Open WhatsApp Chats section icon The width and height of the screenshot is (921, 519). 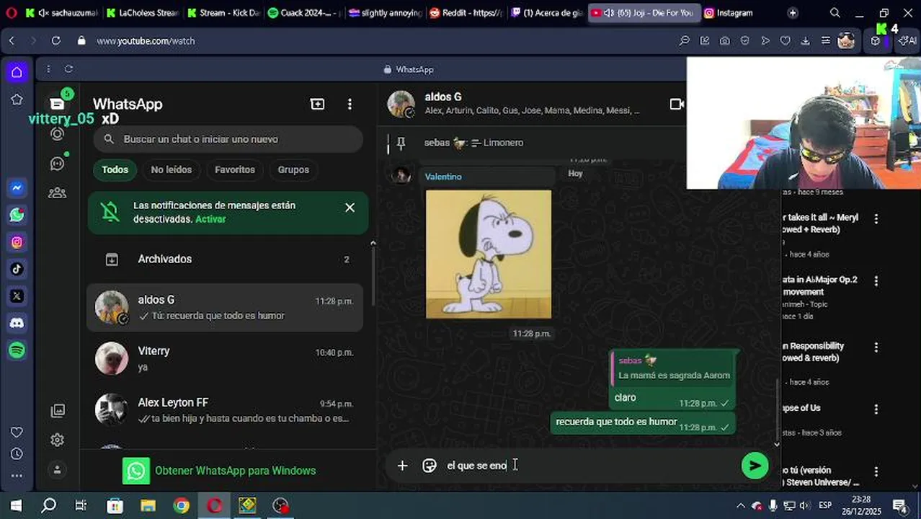pos(58,103)
